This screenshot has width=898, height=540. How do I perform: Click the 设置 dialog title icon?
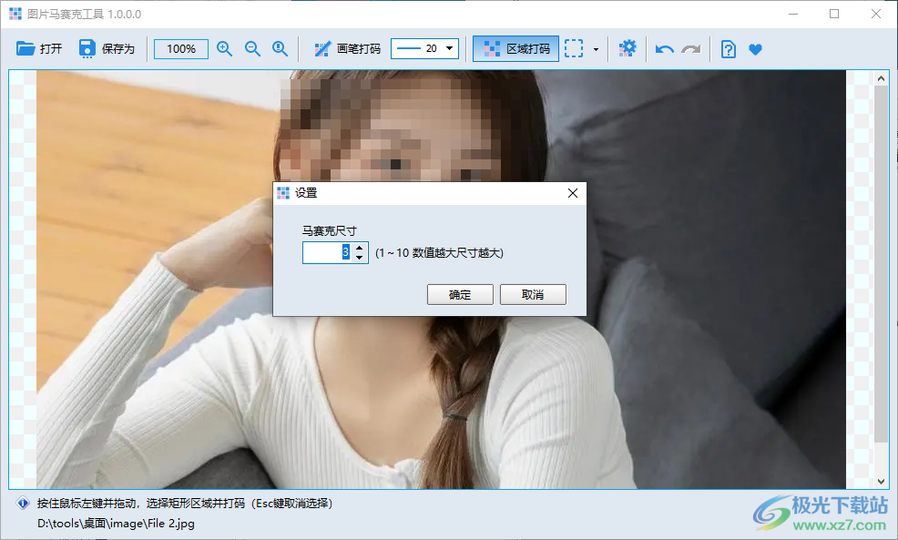click(283, 193)
